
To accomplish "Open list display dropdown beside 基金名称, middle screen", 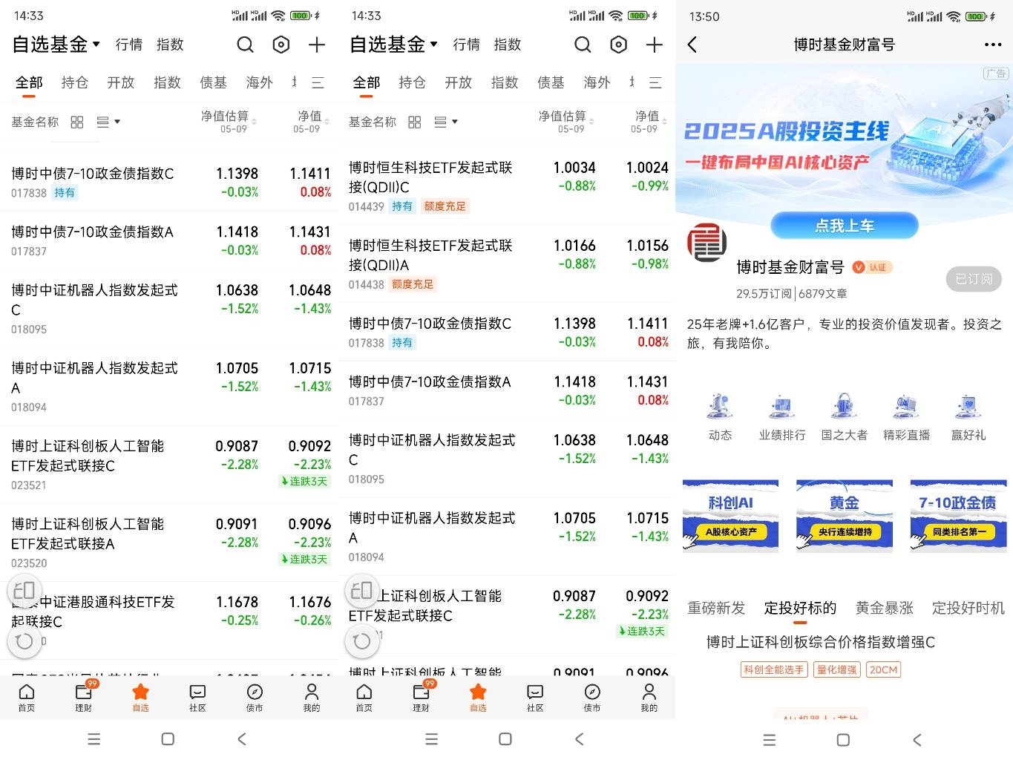I will click(x=446, y=122).
